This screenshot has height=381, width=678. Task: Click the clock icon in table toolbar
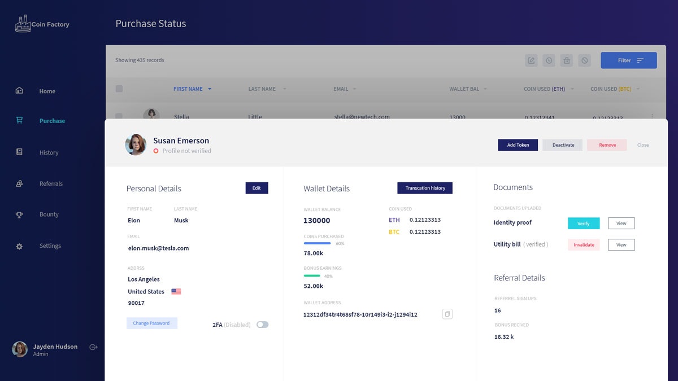[x=549, y=60]
